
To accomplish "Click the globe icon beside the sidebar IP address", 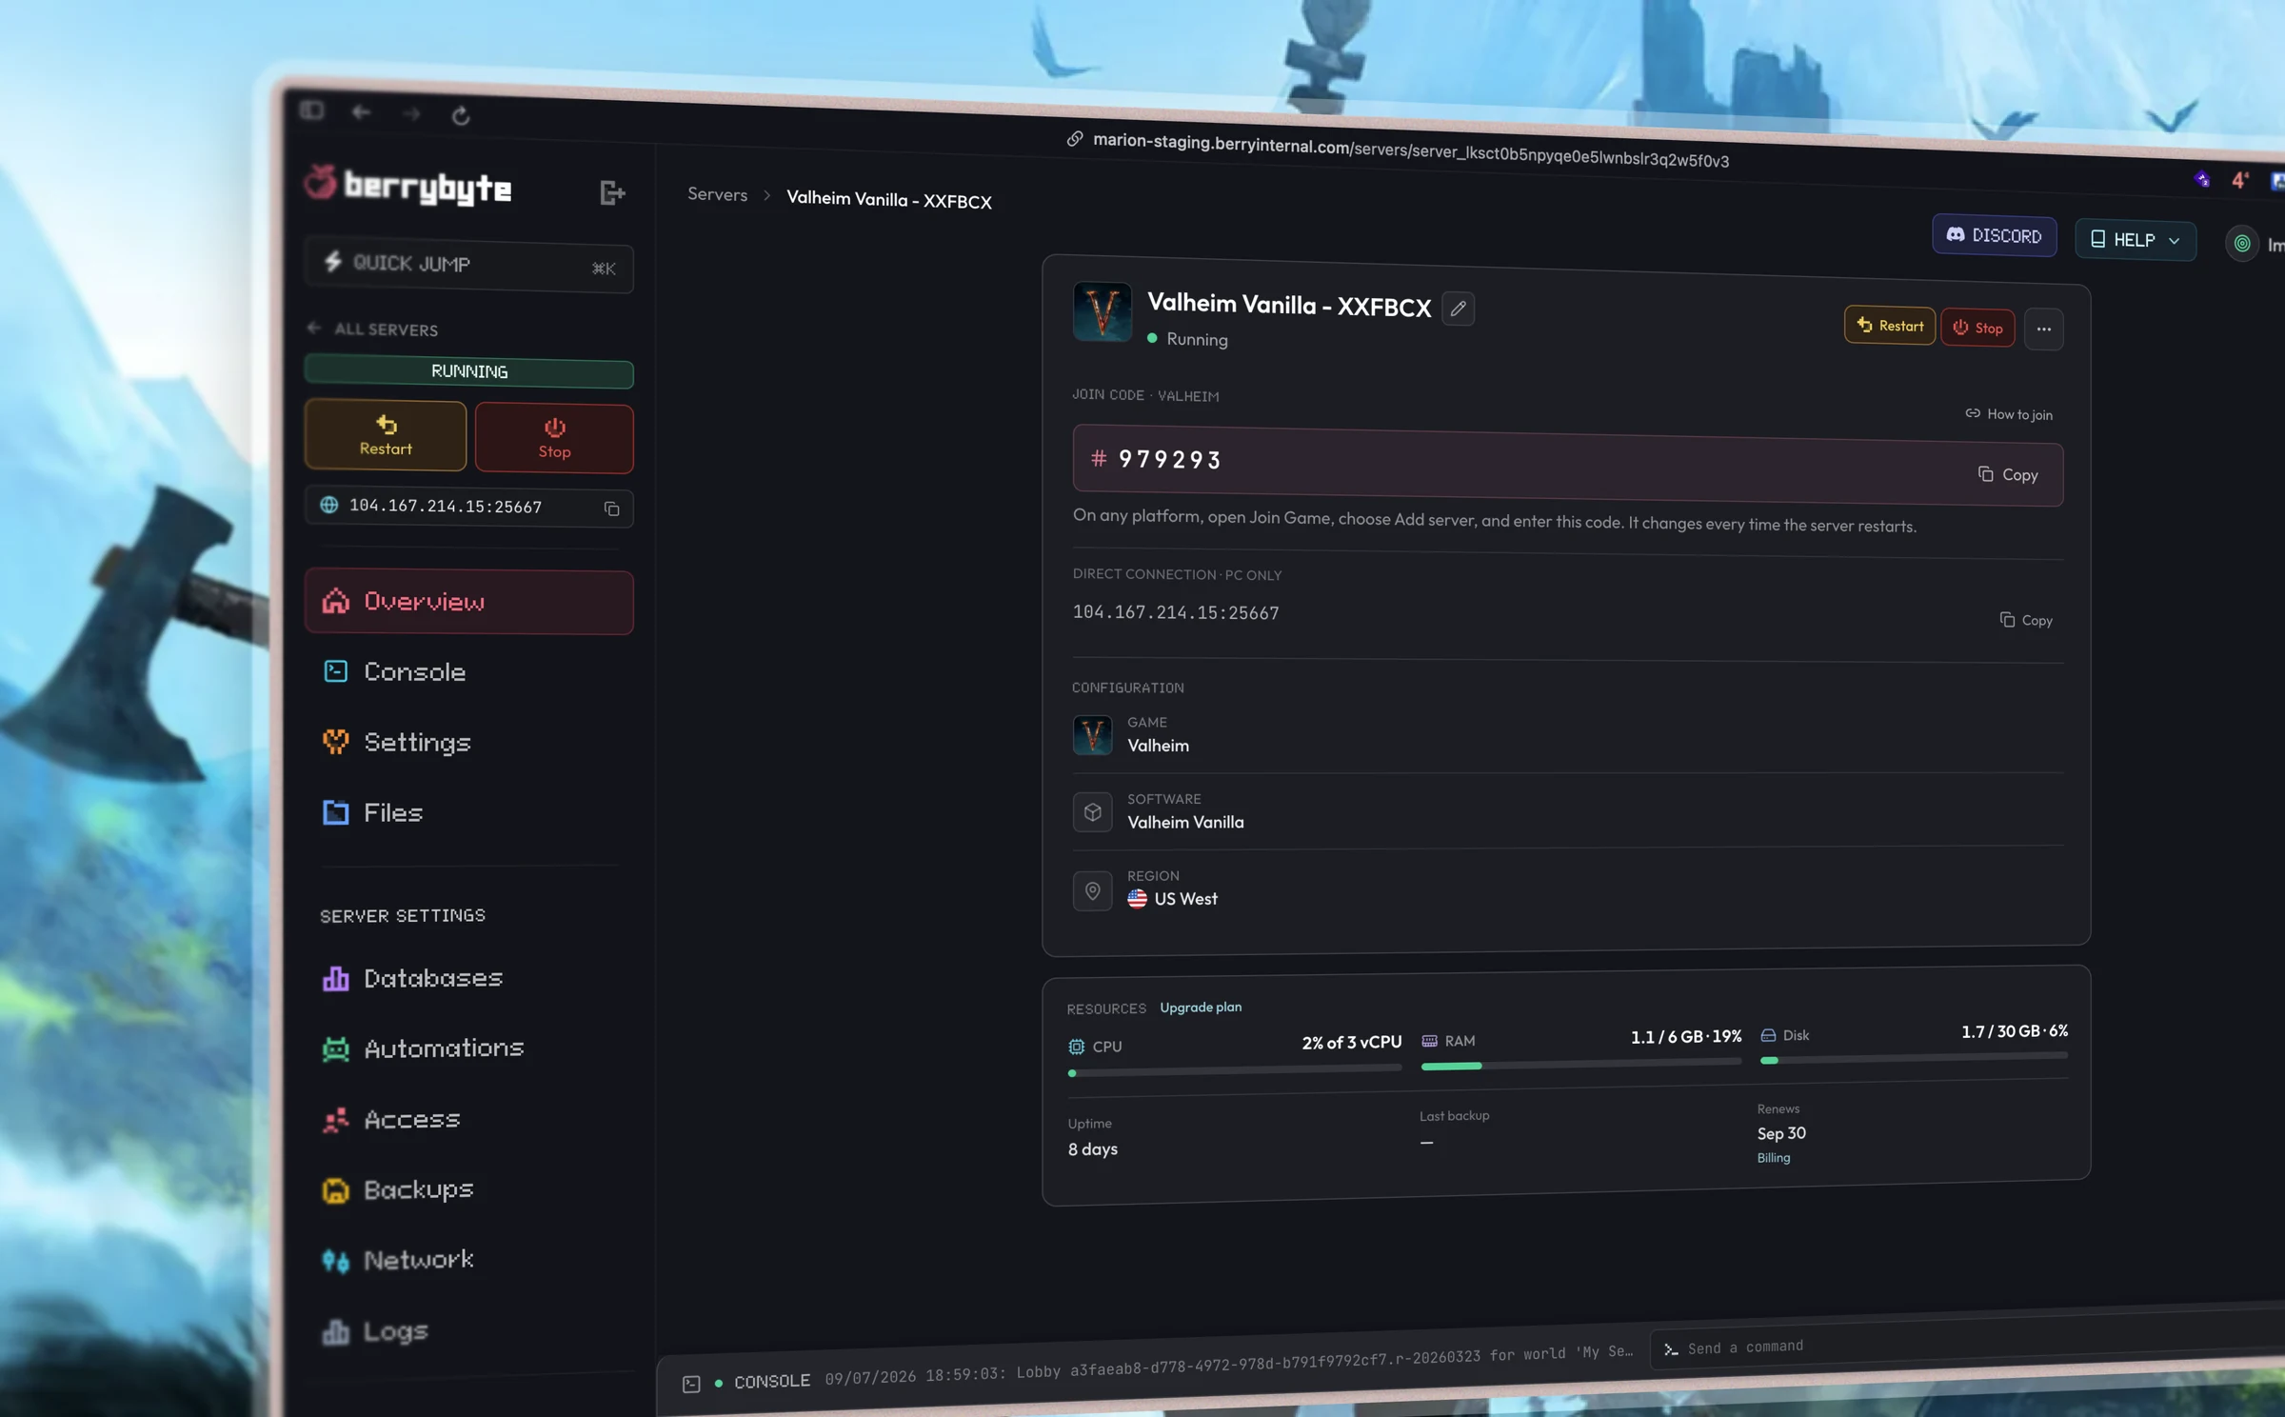I will [329, 505].
